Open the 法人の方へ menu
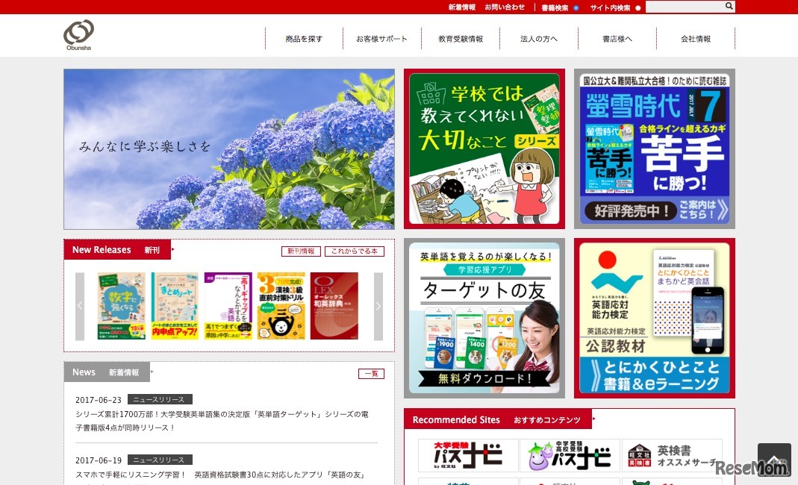This screenshot has width=798, height=485. click(538, 39)
